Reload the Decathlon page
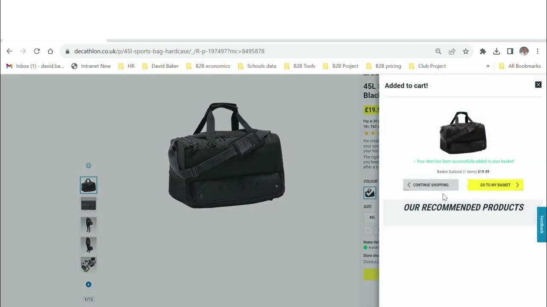This screenshot has height=307, width=547. pyautogui.click(x=37, y=51)
